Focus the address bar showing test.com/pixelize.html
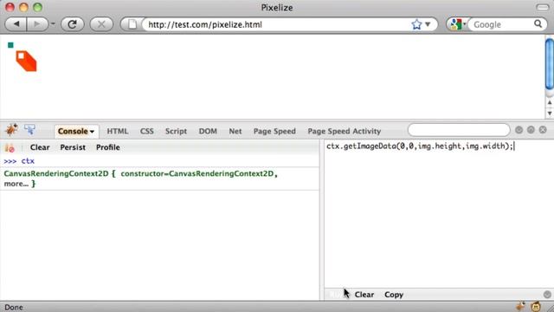This screenshot has height=312, width=554. 275,24
